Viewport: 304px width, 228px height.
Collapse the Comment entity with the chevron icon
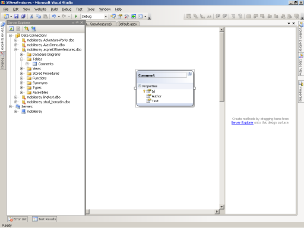[189, 74]
